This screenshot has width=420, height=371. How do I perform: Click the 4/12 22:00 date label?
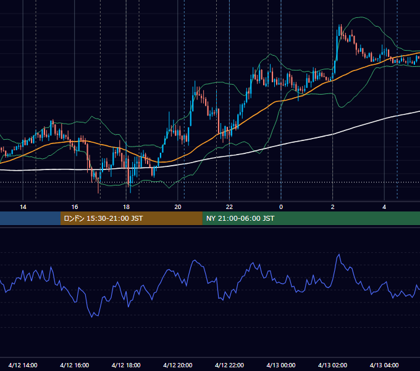(x=229, y=365)
